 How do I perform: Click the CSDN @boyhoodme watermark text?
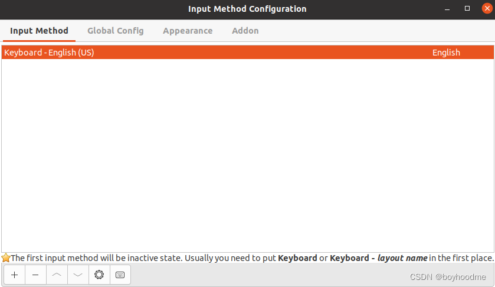tap(448, 277)
